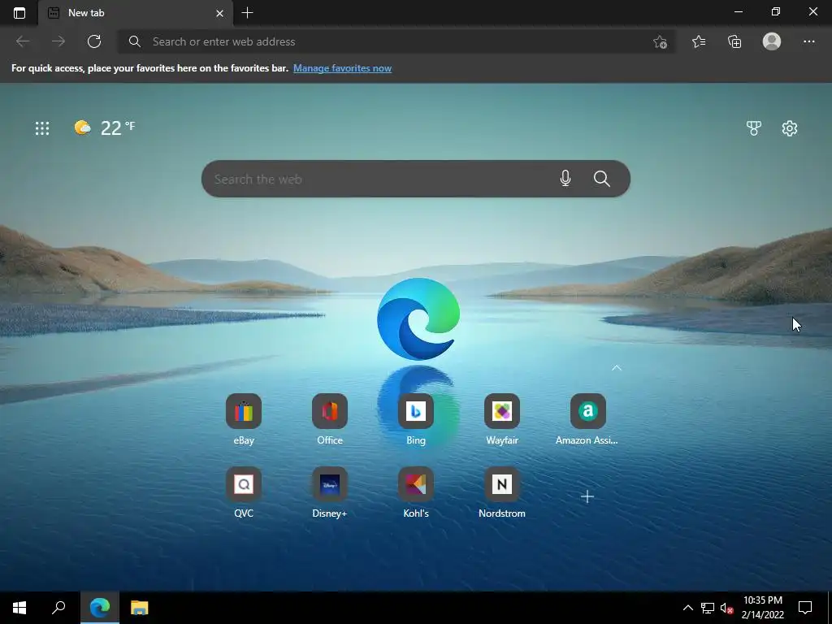Collapse quick links with the chevron

click(x=616, y=368)
